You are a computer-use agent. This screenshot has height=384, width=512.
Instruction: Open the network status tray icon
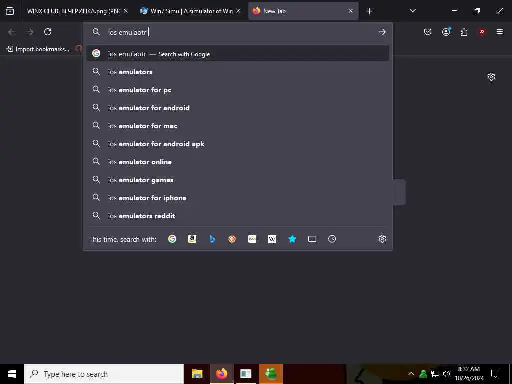point(435,374)
